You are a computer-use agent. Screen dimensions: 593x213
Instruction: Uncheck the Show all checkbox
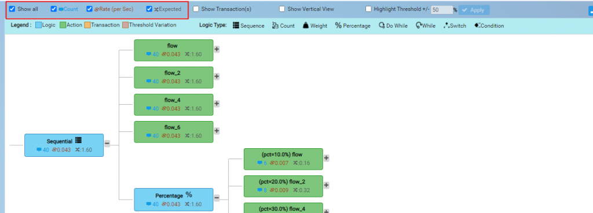[x=12, y=9]
